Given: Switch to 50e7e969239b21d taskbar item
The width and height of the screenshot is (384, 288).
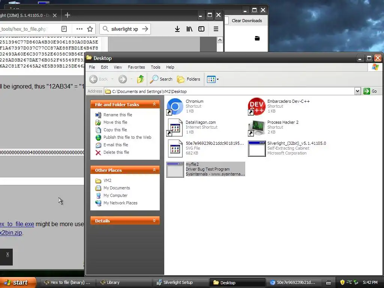Looking at the screenshot, I should [x=293, y=283].
